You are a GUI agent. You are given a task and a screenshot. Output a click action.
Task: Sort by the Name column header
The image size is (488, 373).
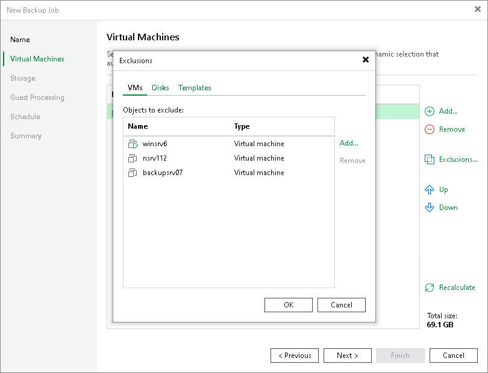pyautogui.click(x=138, y=126)
